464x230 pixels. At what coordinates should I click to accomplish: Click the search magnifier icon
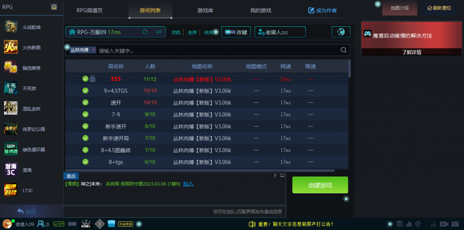343,50
